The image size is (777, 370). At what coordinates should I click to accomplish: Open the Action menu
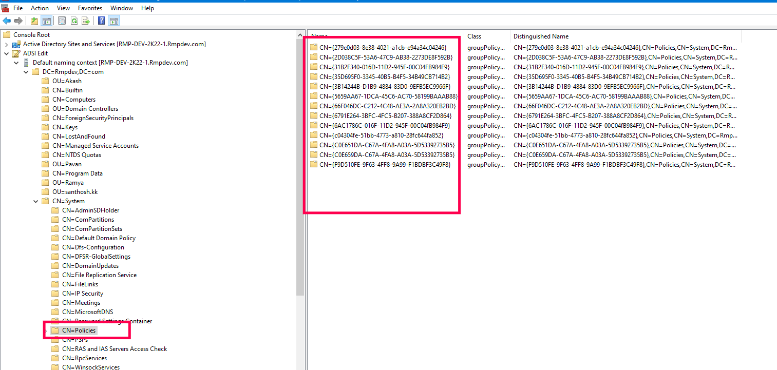(40, 8)
